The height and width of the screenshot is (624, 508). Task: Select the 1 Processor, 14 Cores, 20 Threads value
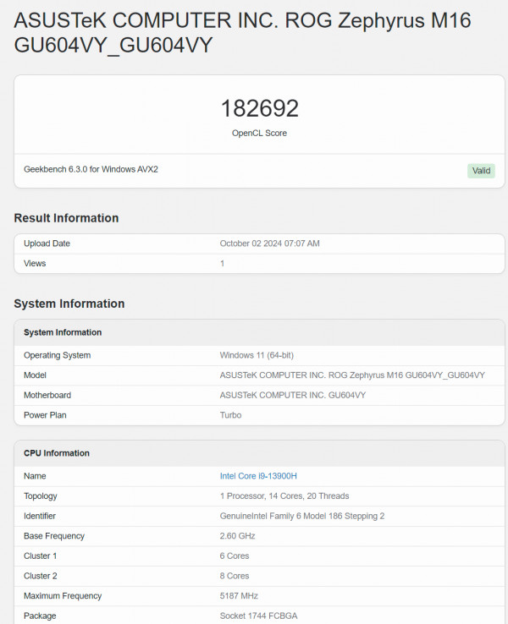[284, 495]
